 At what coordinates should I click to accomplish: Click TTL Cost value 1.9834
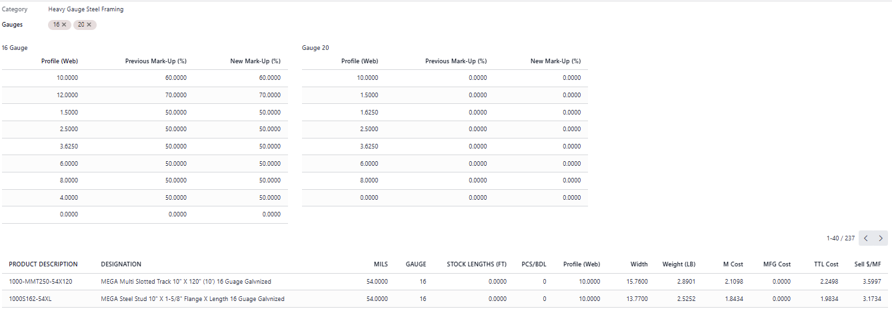pos(829,299)
